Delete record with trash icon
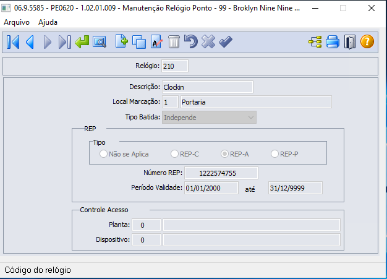 [174, 41]
